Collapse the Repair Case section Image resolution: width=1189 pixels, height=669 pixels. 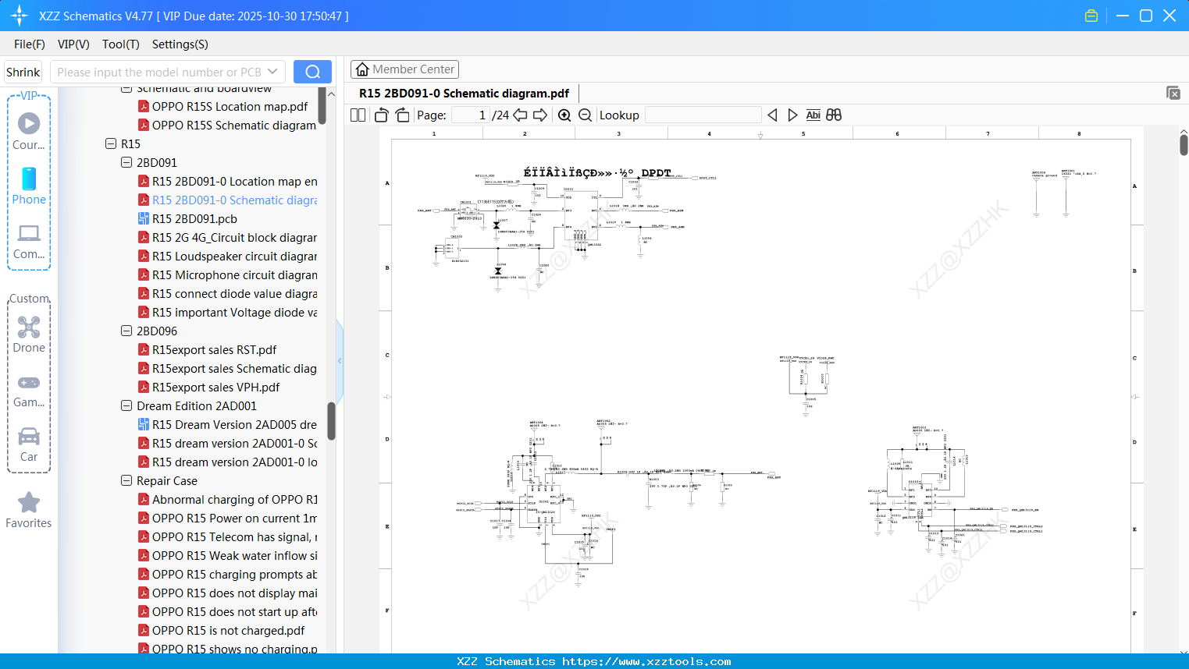pos(126,480)
